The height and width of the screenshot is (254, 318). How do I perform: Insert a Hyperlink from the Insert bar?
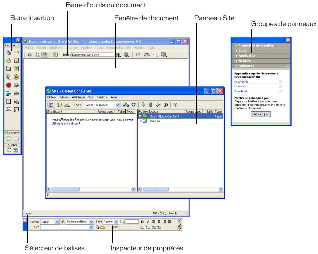click(x=9, y=52)
